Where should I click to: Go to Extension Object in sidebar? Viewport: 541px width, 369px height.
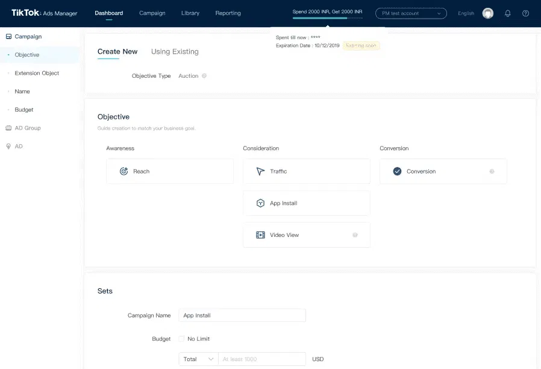[x=37, y=73]
